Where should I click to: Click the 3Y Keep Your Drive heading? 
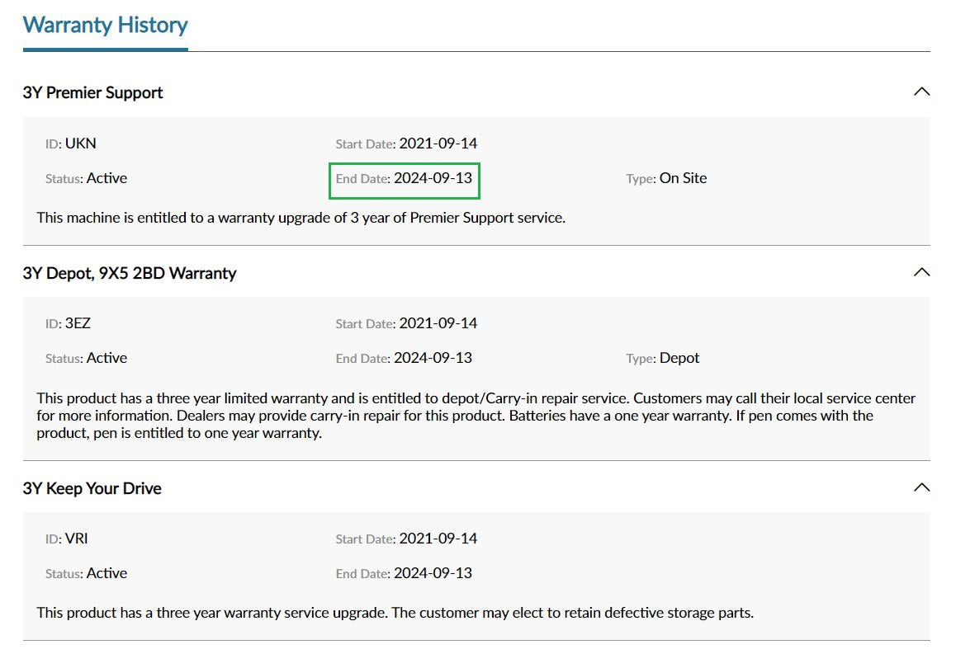(x=92, y=488)
